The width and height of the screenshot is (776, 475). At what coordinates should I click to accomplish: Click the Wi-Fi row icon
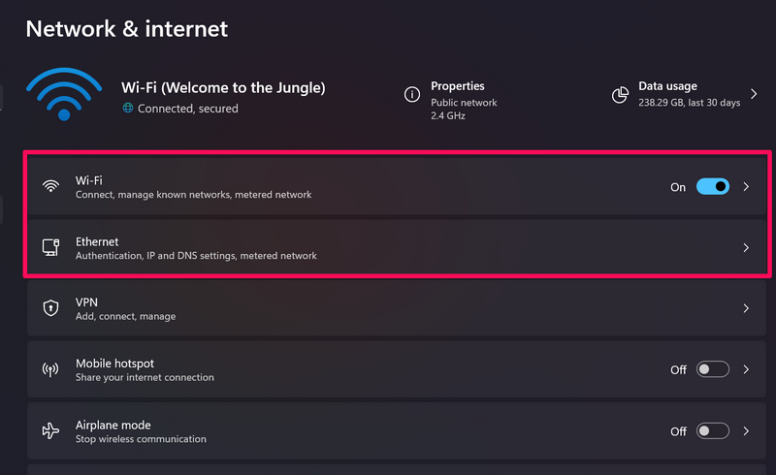(x=51, y=187)
